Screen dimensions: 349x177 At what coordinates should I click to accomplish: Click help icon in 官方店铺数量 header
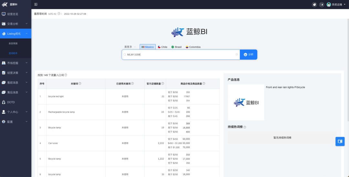pyautogui.click(x=163, y=84)
